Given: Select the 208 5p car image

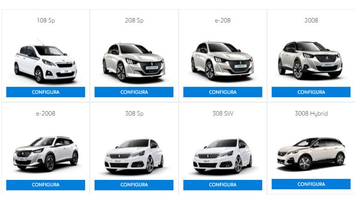Looking at the screenshot, I should tap(134, 62).
